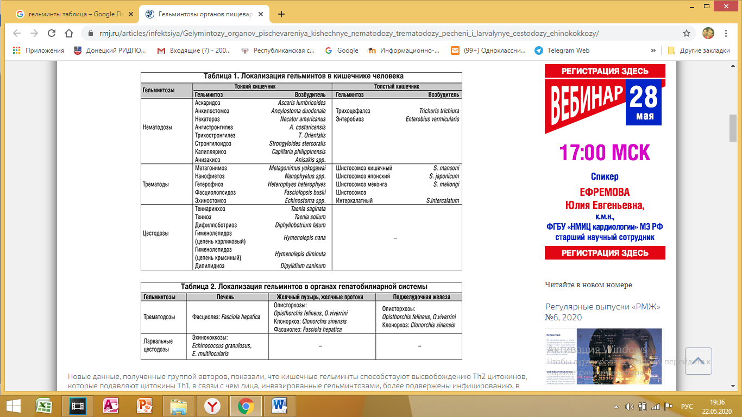Switch to Гельминтозы органов пищеварения tab

pyautogui.click(x=204, y=14)
